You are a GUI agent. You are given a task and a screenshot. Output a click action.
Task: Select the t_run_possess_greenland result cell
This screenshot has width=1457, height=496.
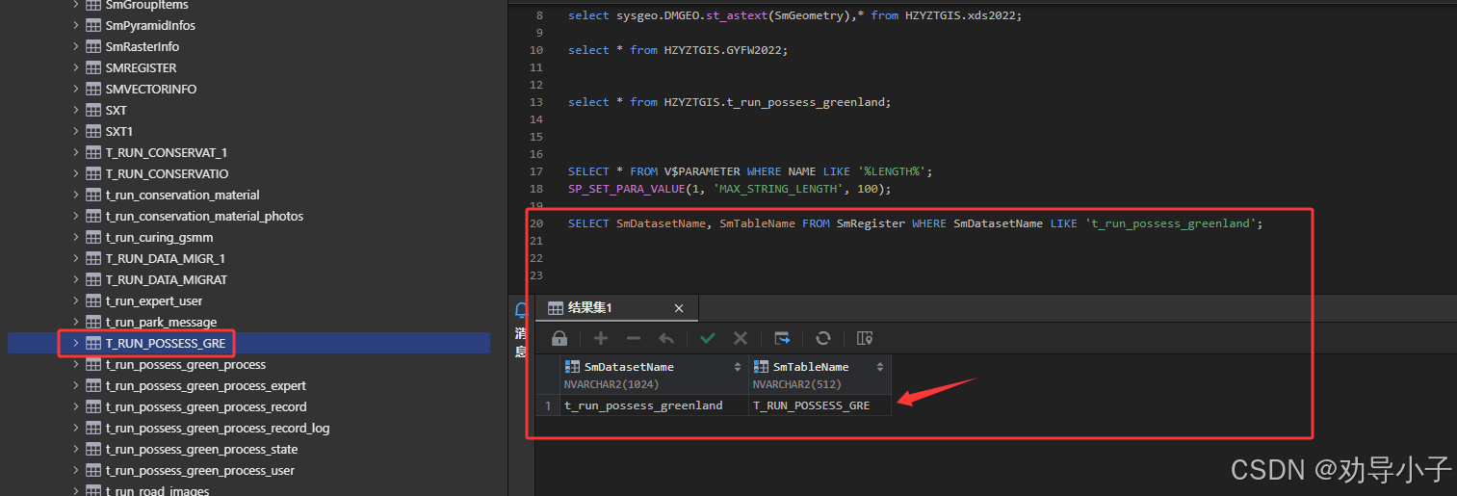(x=654, y=405)
